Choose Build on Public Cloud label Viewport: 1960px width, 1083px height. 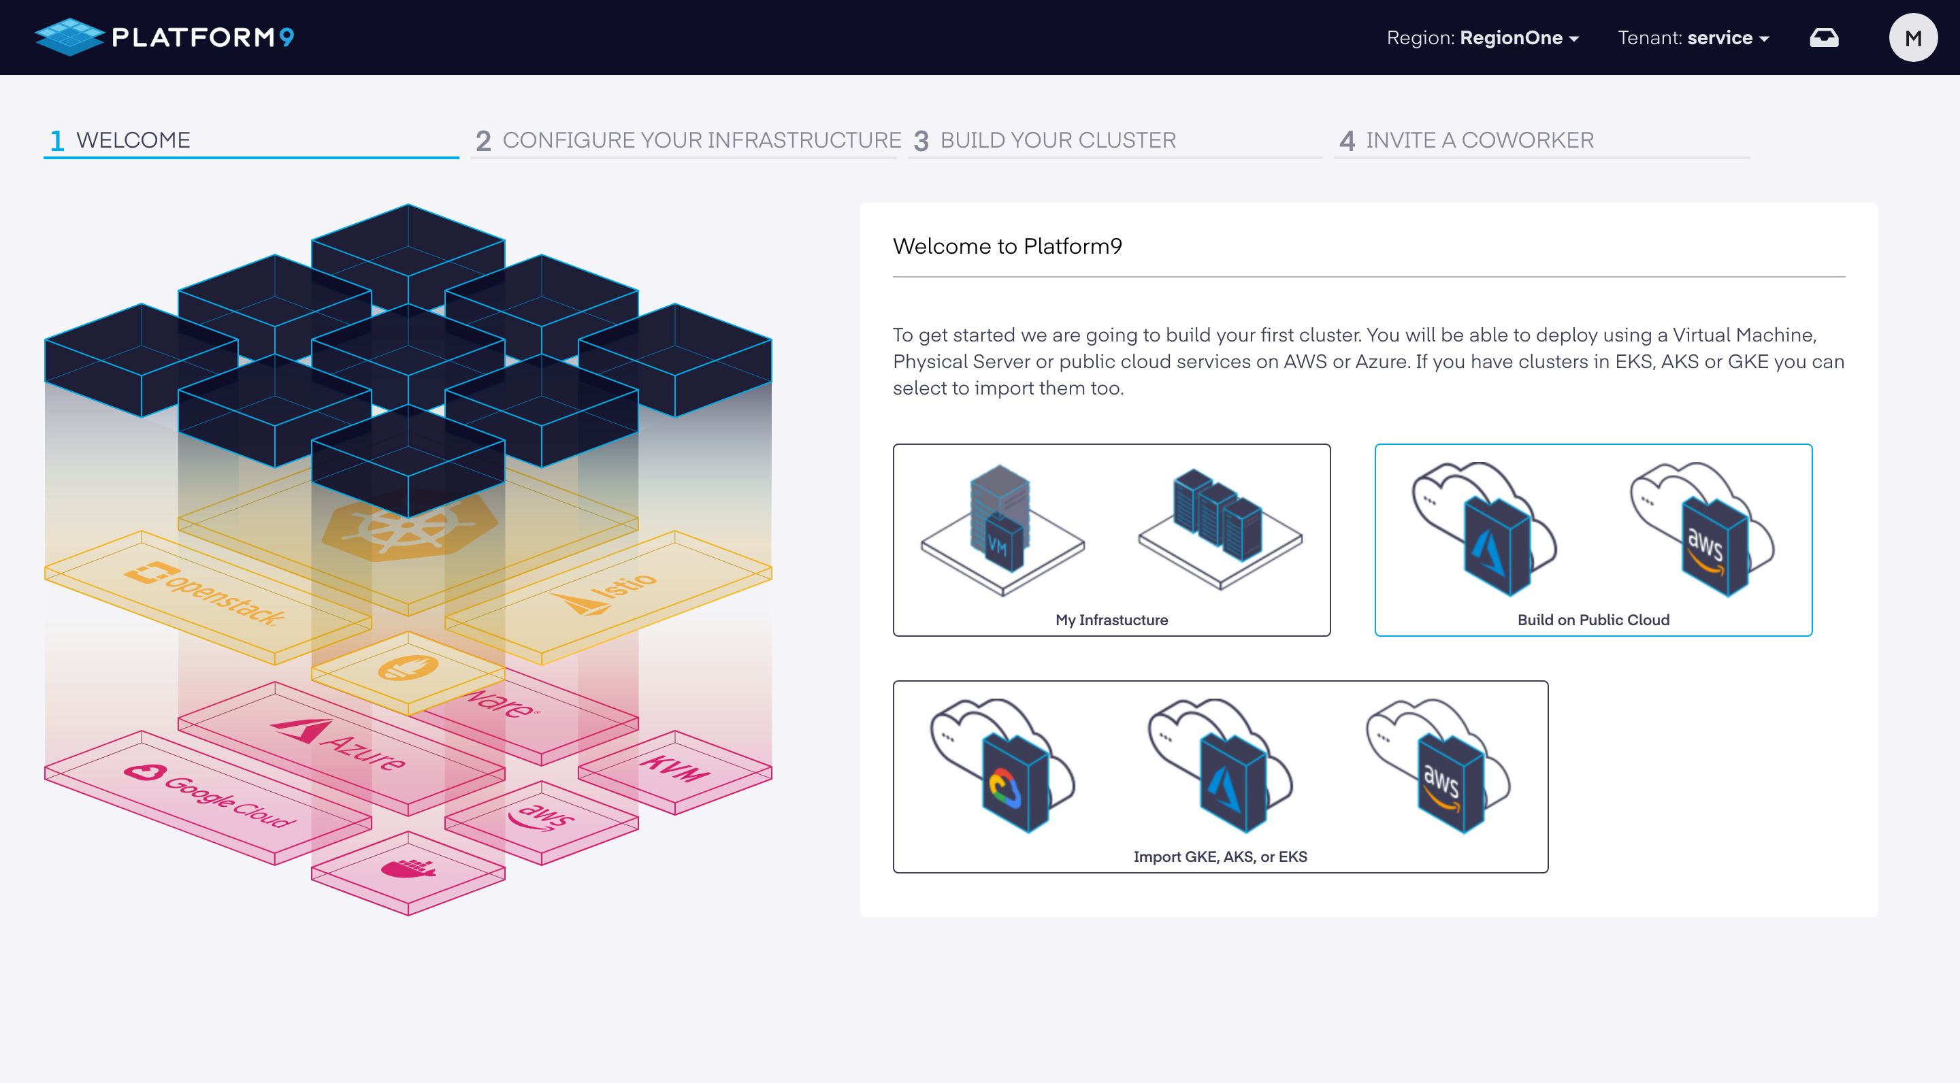point(1592,620)
